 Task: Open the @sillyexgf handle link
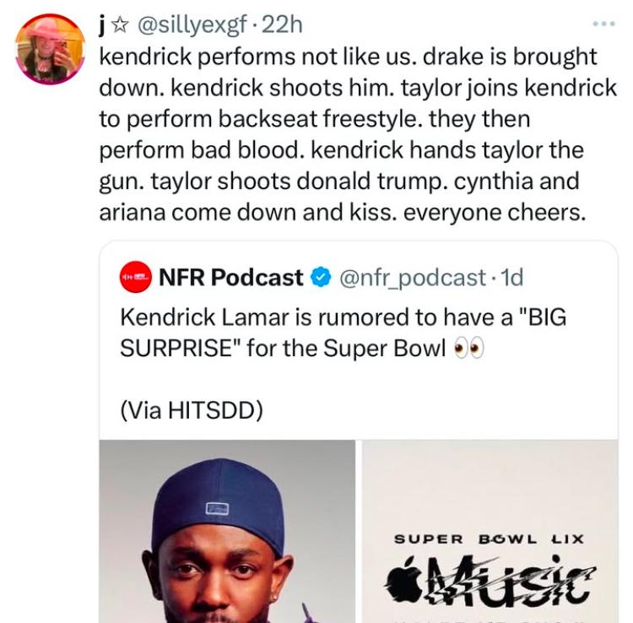(x=192, y=25)
